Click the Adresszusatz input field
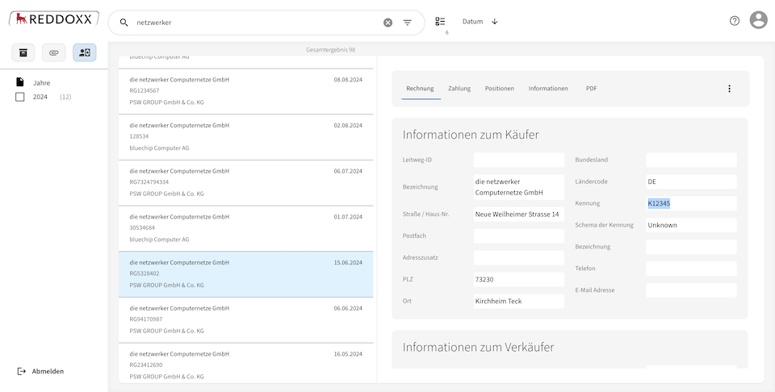 [518, 258]
